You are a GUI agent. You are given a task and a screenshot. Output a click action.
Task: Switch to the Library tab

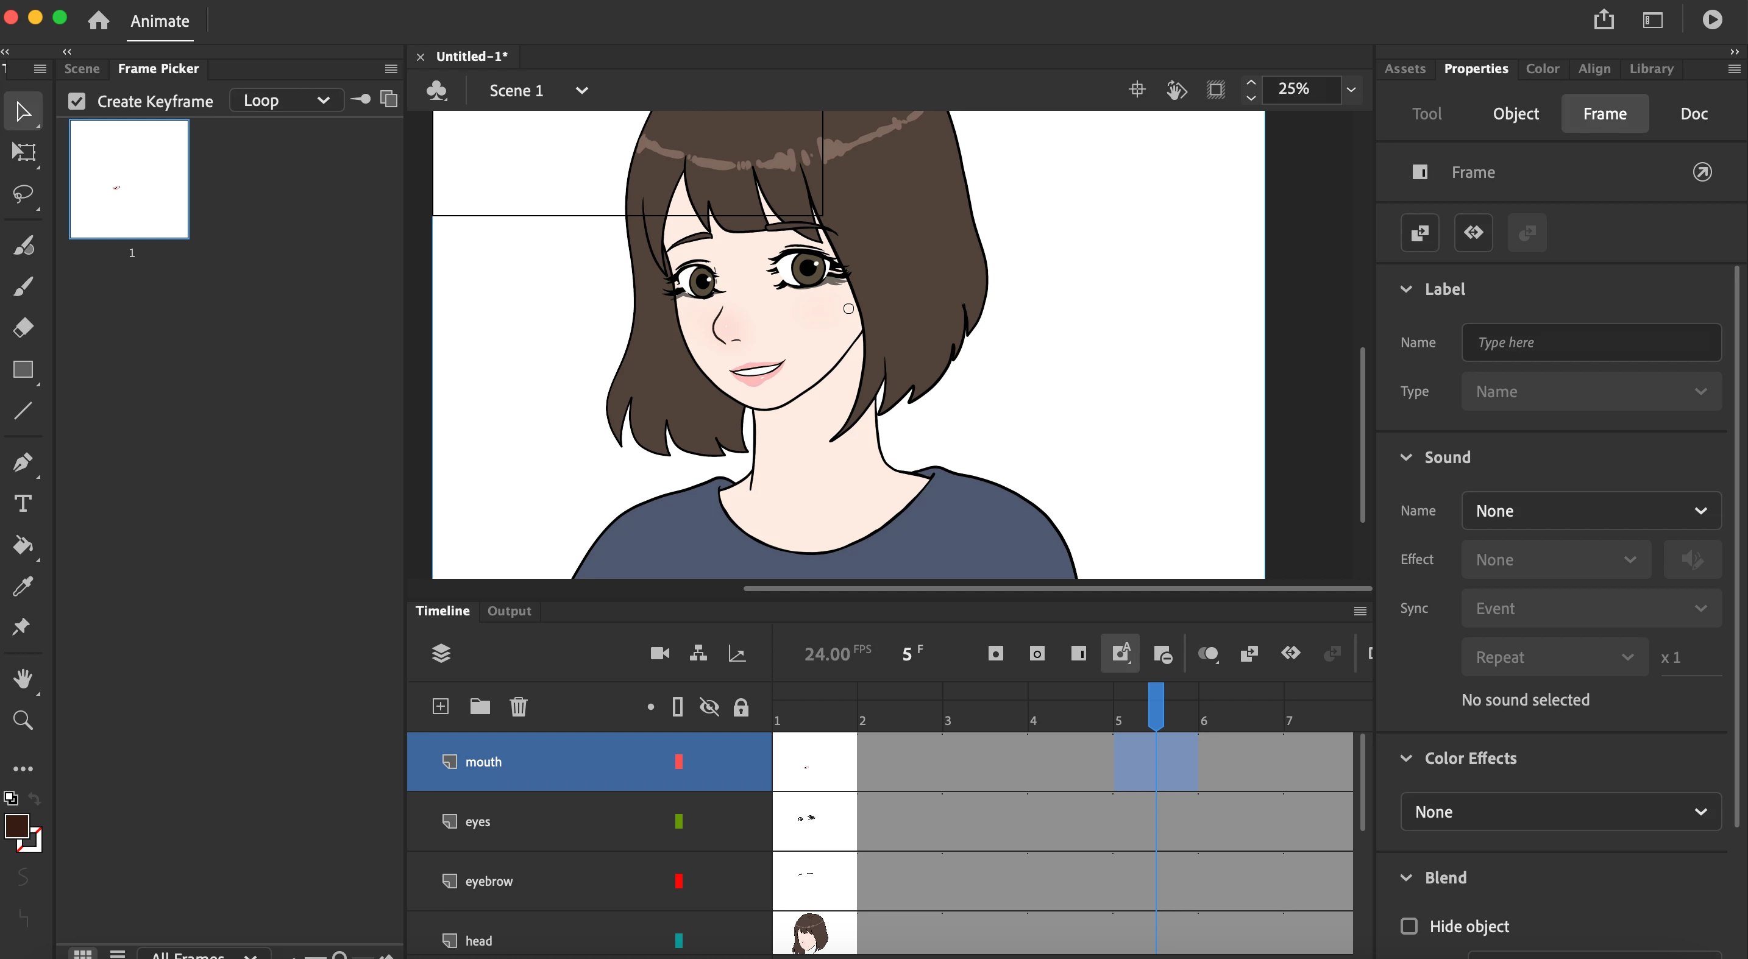pyautogui.click(x=1651, y=68)
